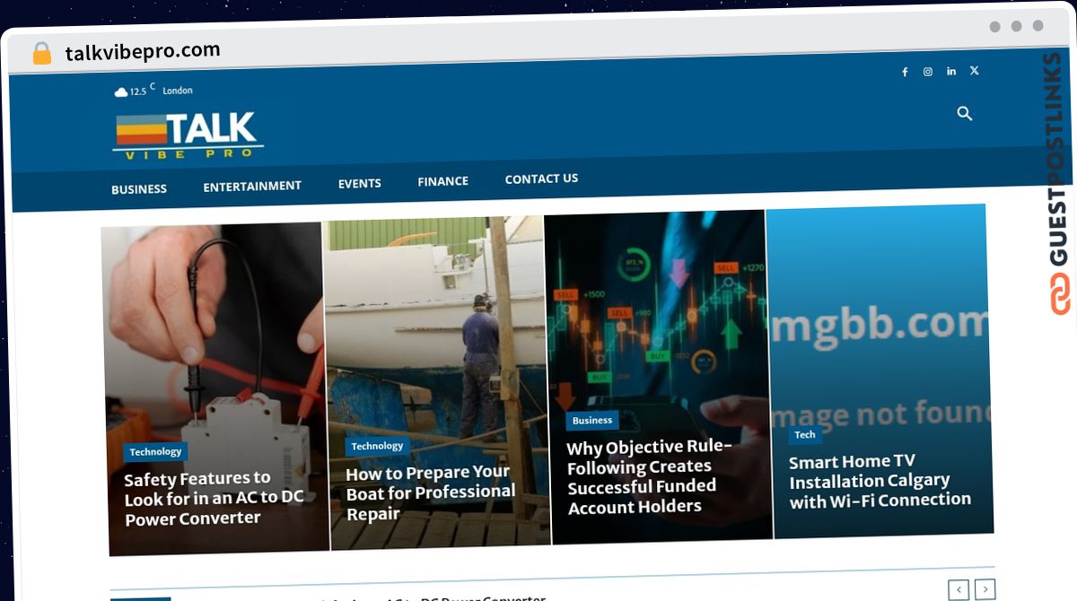Image resolution: width=1077 pixels, height=601 pixels.
Task: Go to previous slide arrow
Action: click(959, 589)
